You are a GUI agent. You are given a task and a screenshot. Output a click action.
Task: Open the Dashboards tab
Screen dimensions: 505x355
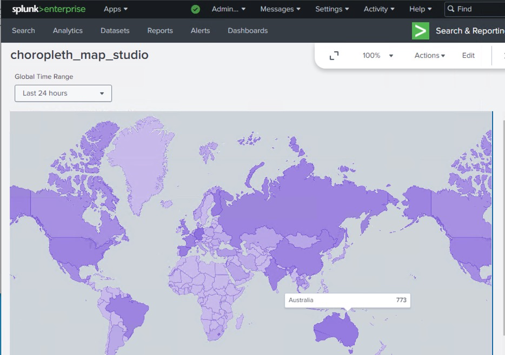[x=248, y=31]
